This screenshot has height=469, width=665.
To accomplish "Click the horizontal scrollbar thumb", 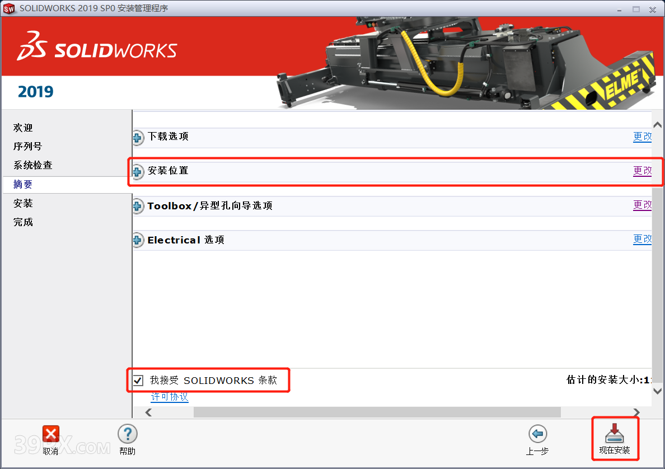I will [377, 412].
